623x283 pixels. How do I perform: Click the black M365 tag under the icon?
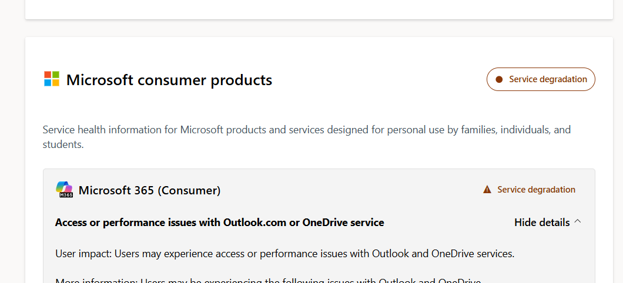point(66,194)
